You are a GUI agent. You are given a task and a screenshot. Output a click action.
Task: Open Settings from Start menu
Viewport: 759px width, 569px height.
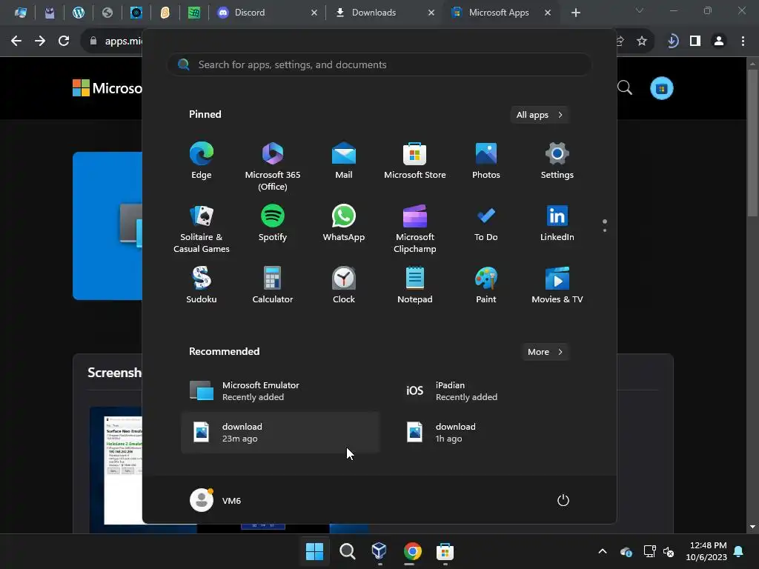[x=557, y=161]
